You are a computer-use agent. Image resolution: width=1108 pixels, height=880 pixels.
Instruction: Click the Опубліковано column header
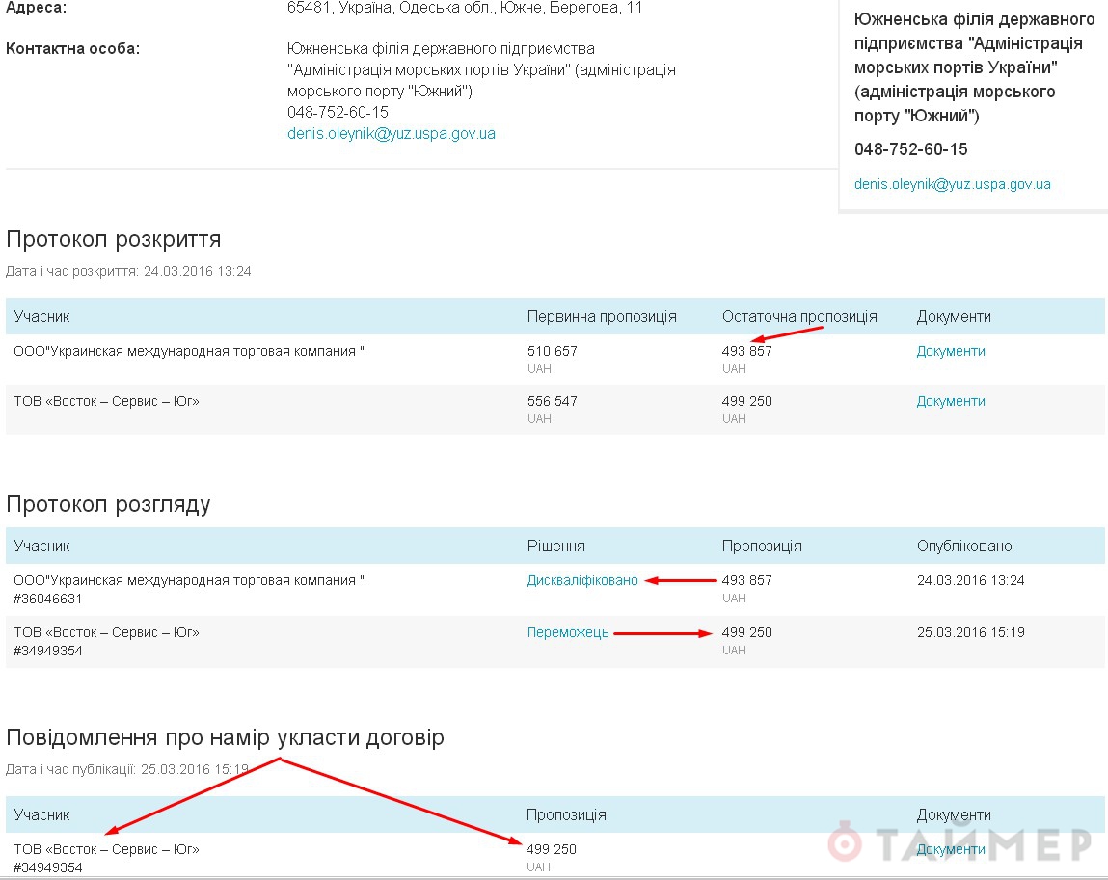coord(963,547)
